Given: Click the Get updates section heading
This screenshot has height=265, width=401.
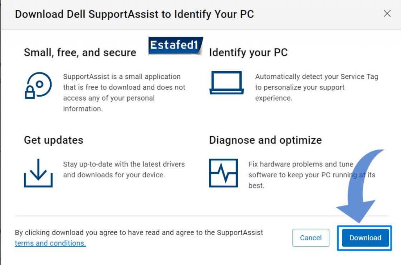Looking at the screenshot, I should tap(53, 140).
